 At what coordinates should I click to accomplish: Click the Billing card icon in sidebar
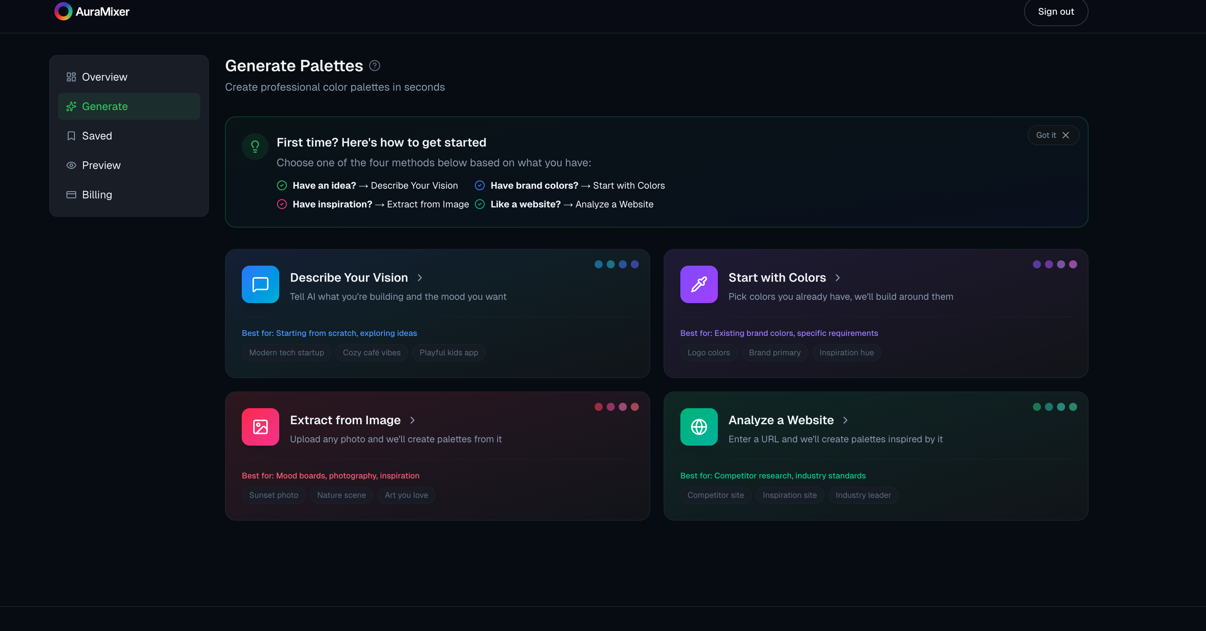tap(71, 195)
